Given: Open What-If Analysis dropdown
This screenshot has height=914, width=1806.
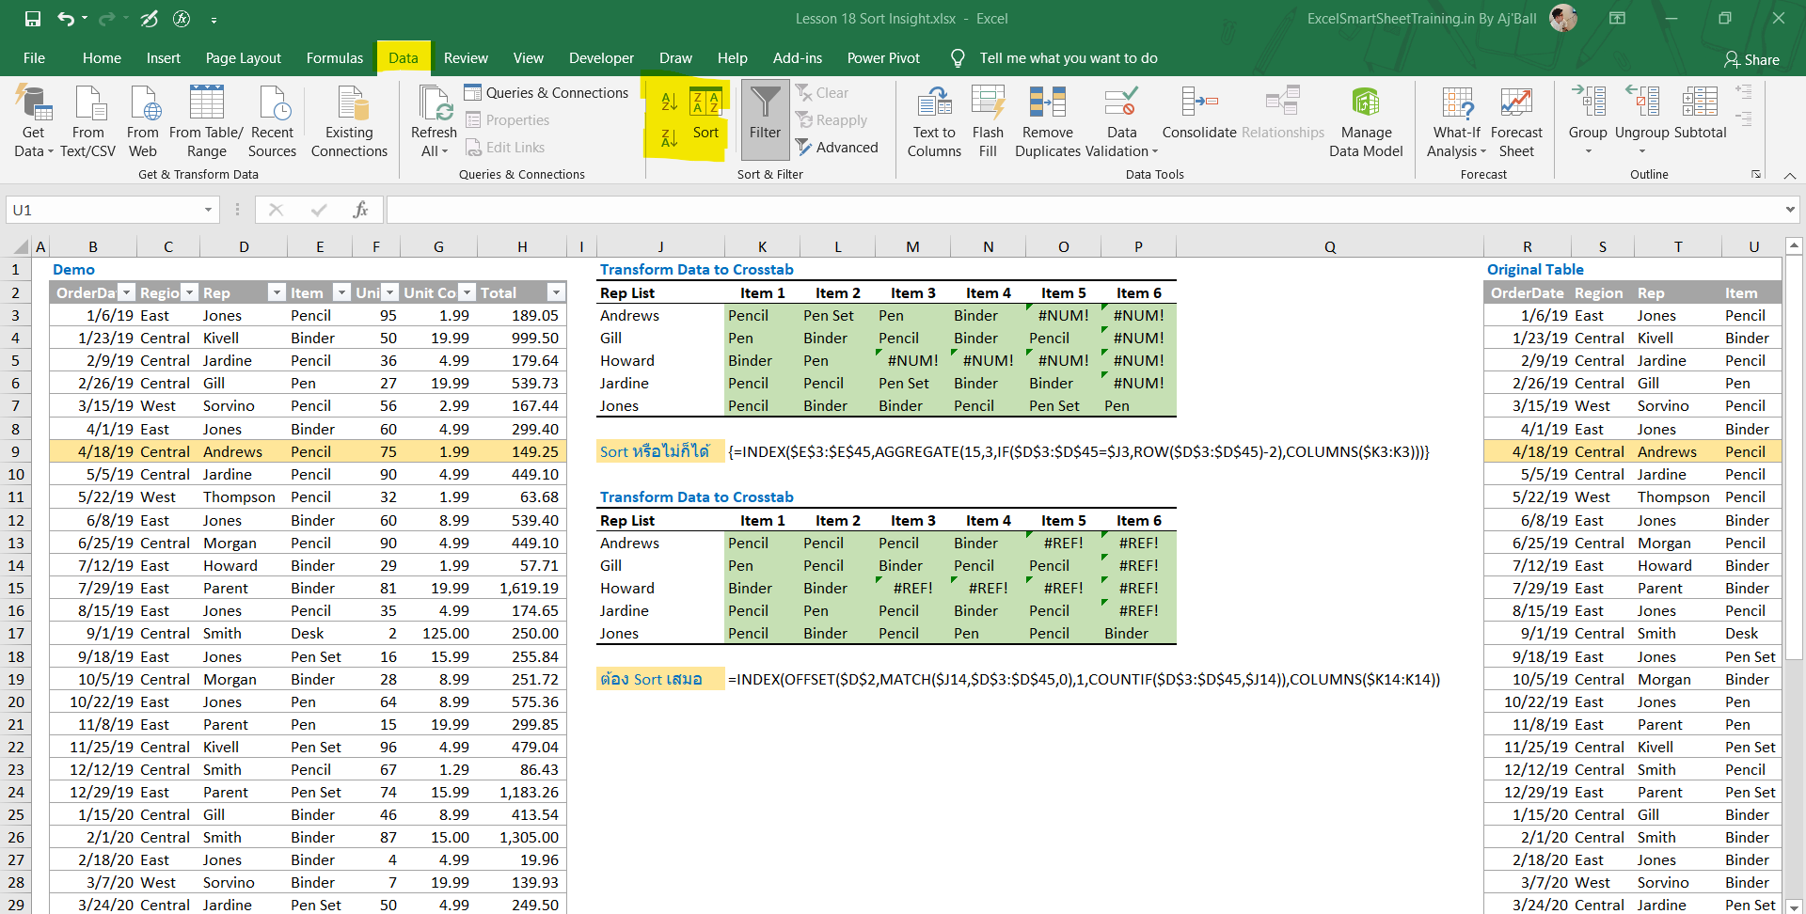Looking at the screenshot, I should 1457,122.
